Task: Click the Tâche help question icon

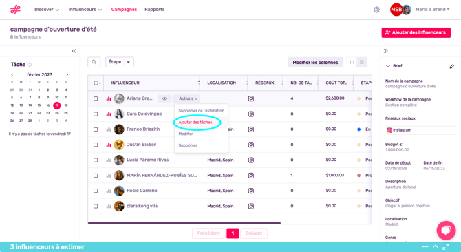Action: pos(30,65)
